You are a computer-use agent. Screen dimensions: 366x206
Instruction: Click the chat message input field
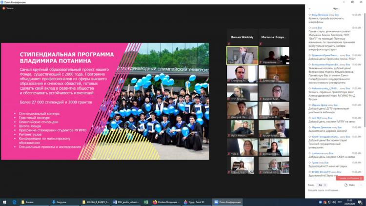click(332, 190)
